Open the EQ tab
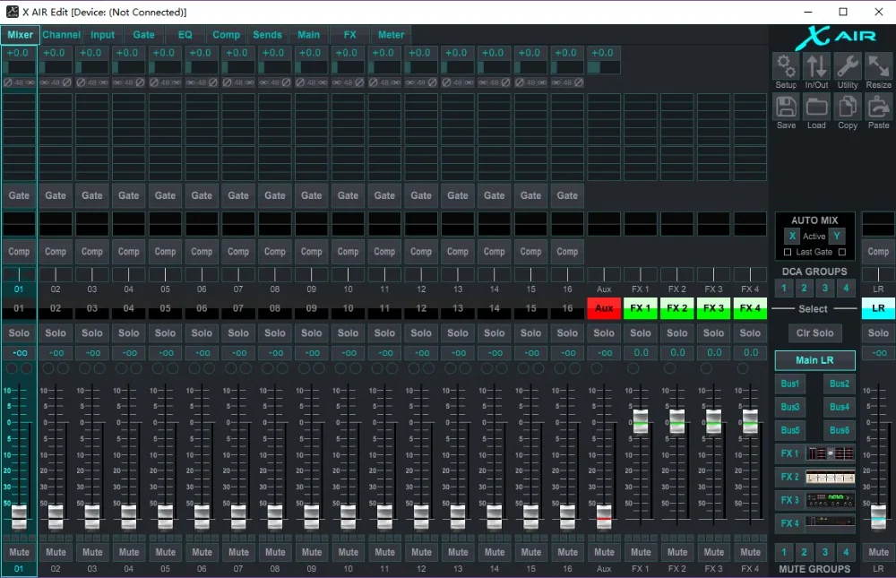 coord(185,35)
